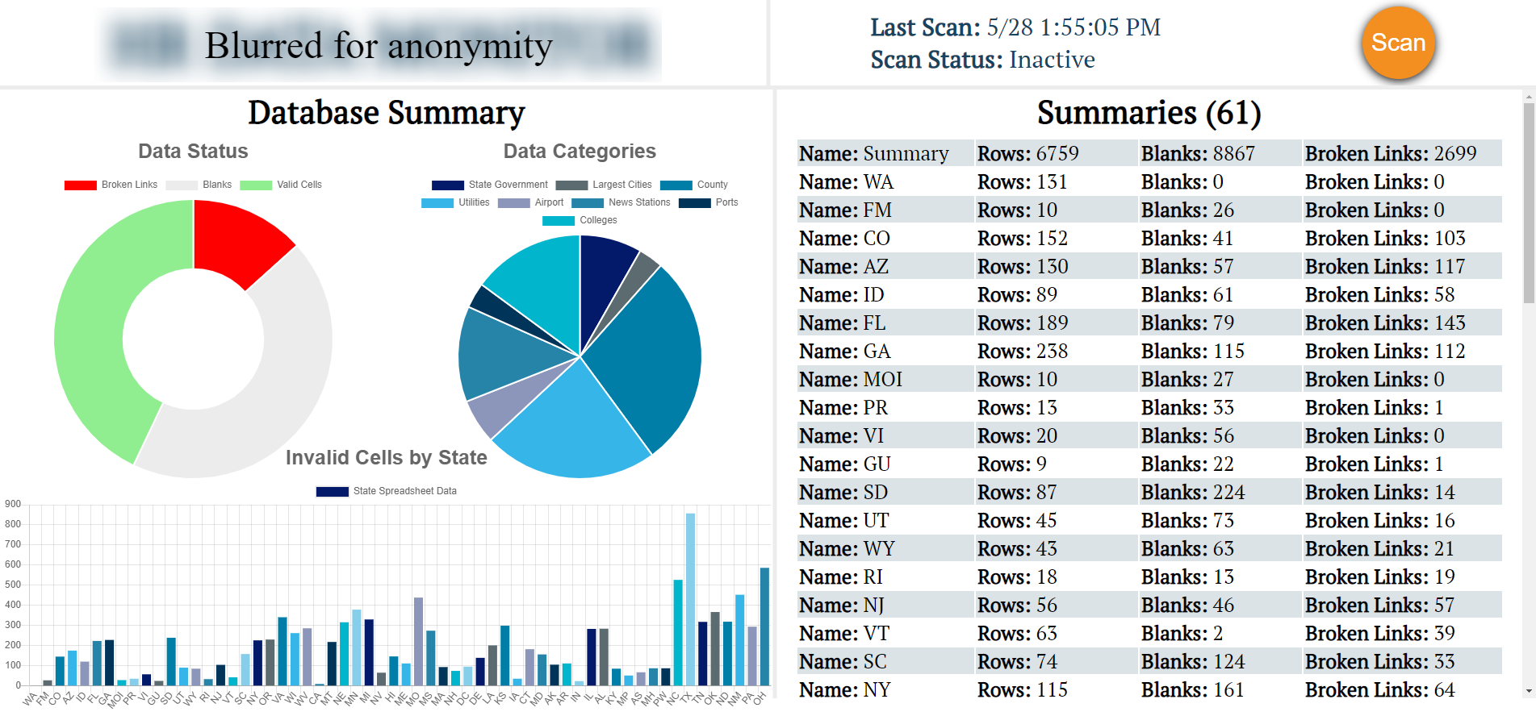Toggle the State Government legend item
This screenshot has width=1536, height=716.
[x=489, y=185]
